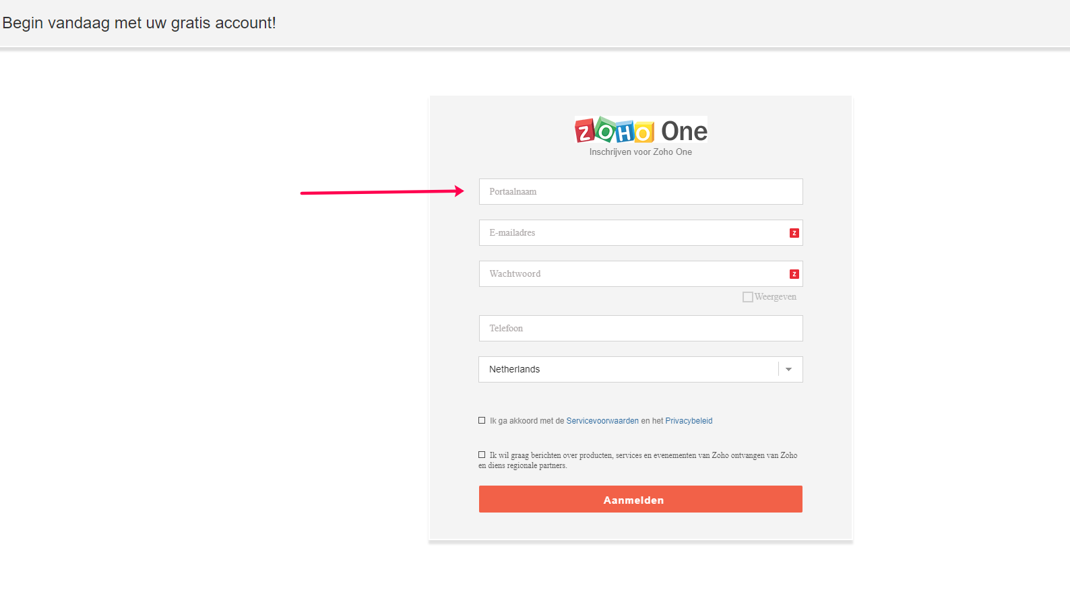Click the country dropdown arrow
This screenshot has width=1070, height=592.
point(788,369)
